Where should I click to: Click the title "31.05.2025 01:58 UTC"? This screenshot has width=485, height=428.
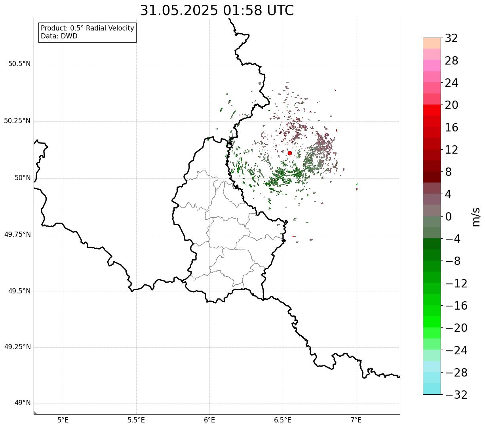point(217,10)
